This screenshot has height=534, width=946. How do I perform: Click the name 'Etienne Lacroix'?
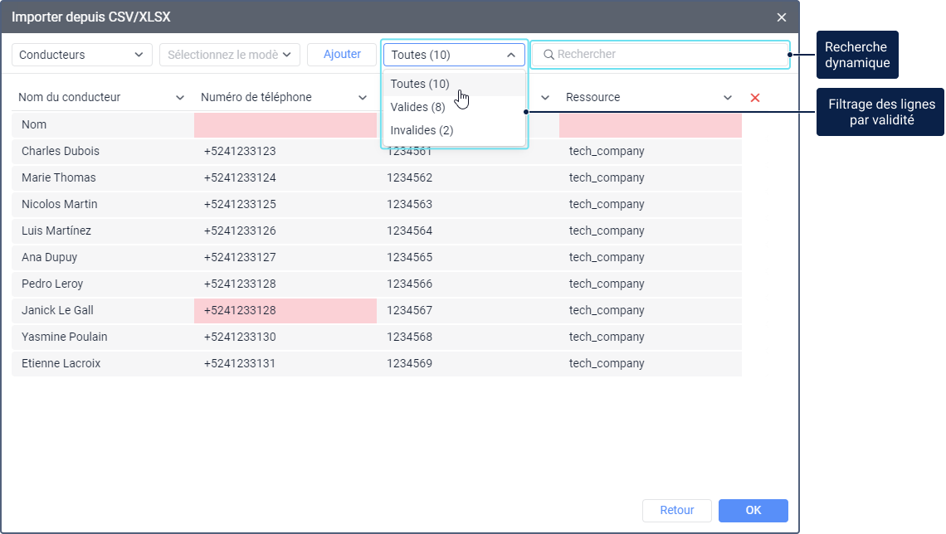61,363
